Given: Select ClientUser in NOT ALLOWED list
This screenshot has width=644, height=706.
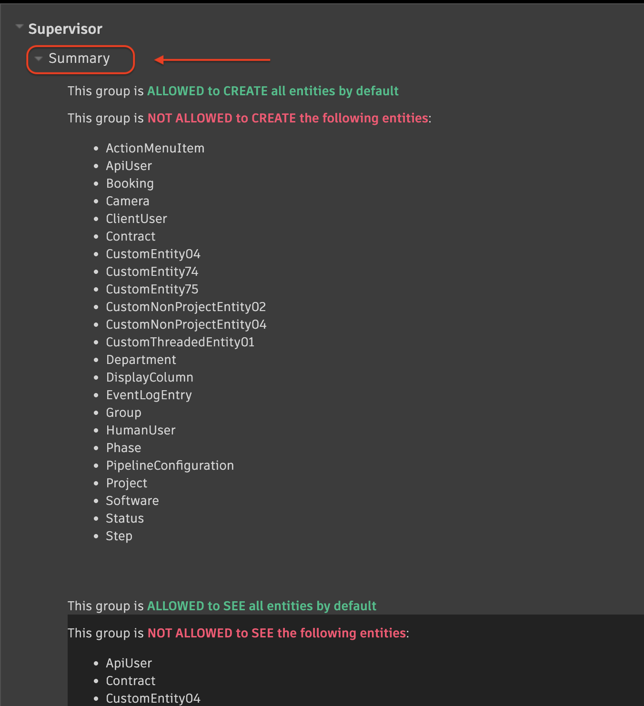Looking at the screenshot, I should [137, 219].
